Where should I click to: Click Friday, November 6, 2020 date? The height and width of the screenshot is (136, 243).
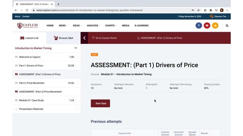(x=190, y=17)
